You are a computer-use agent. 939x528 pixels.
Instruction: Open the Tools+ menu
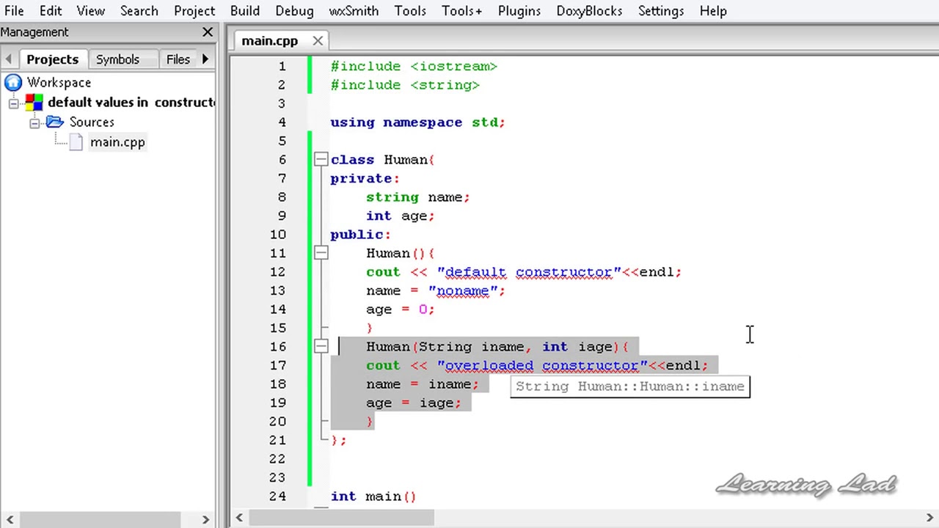pyautogui.click(x=462, y=11)
